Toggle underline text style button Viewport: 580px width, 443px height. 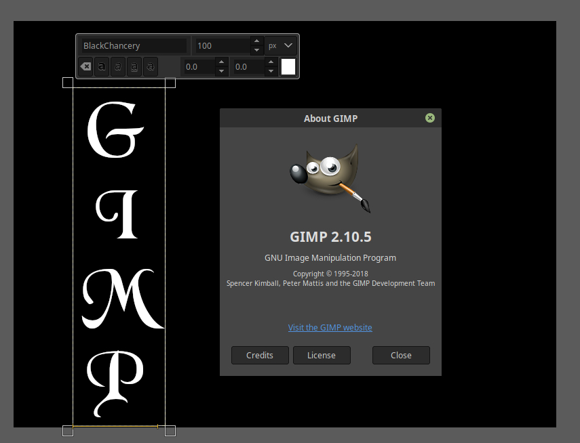(x=134, y=66)
